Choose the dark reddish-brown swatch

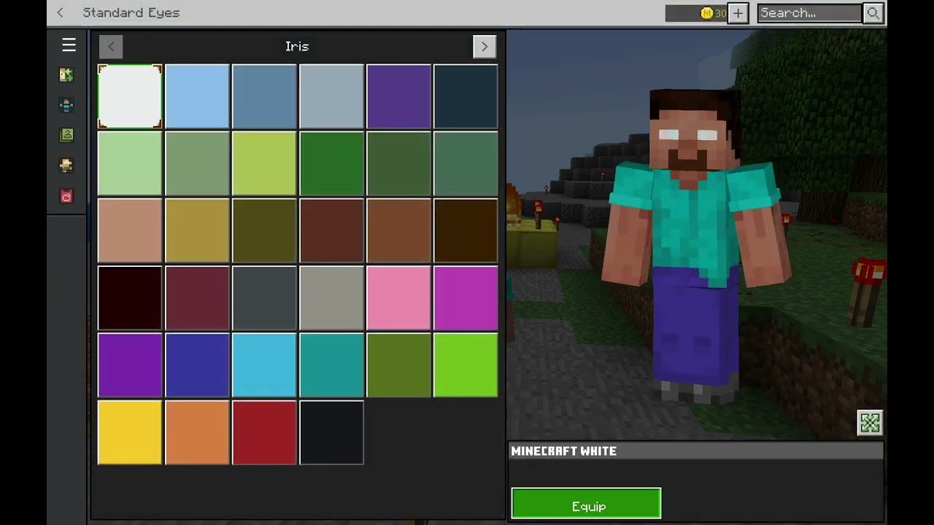[331, 230]
